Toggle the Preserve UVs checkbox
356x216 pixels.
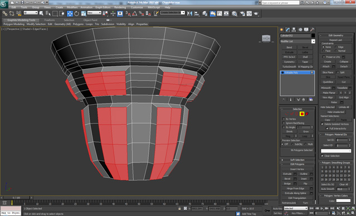coord(324,57)
